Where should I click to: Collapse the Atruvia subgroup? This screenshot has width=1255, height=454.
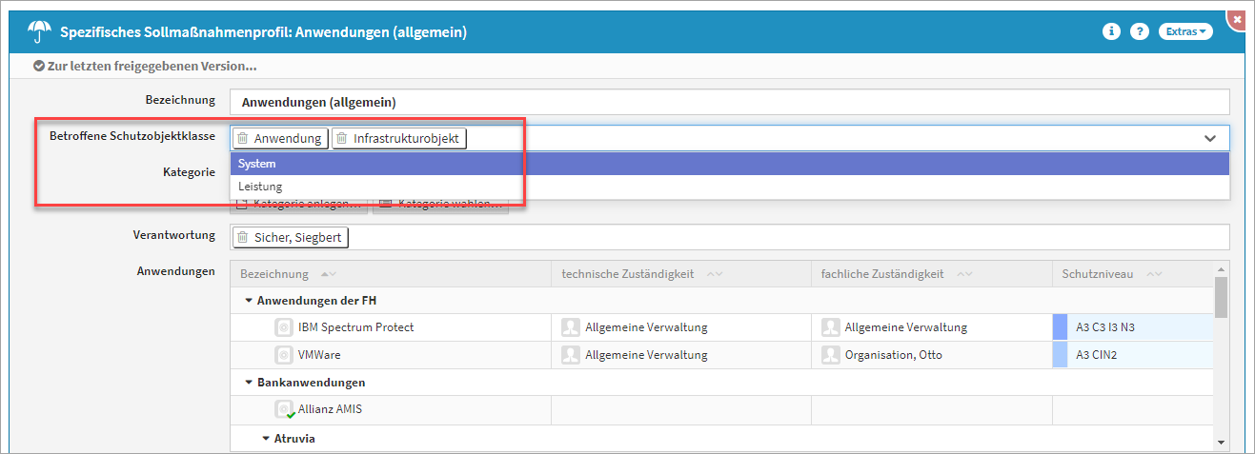(268, 439)
